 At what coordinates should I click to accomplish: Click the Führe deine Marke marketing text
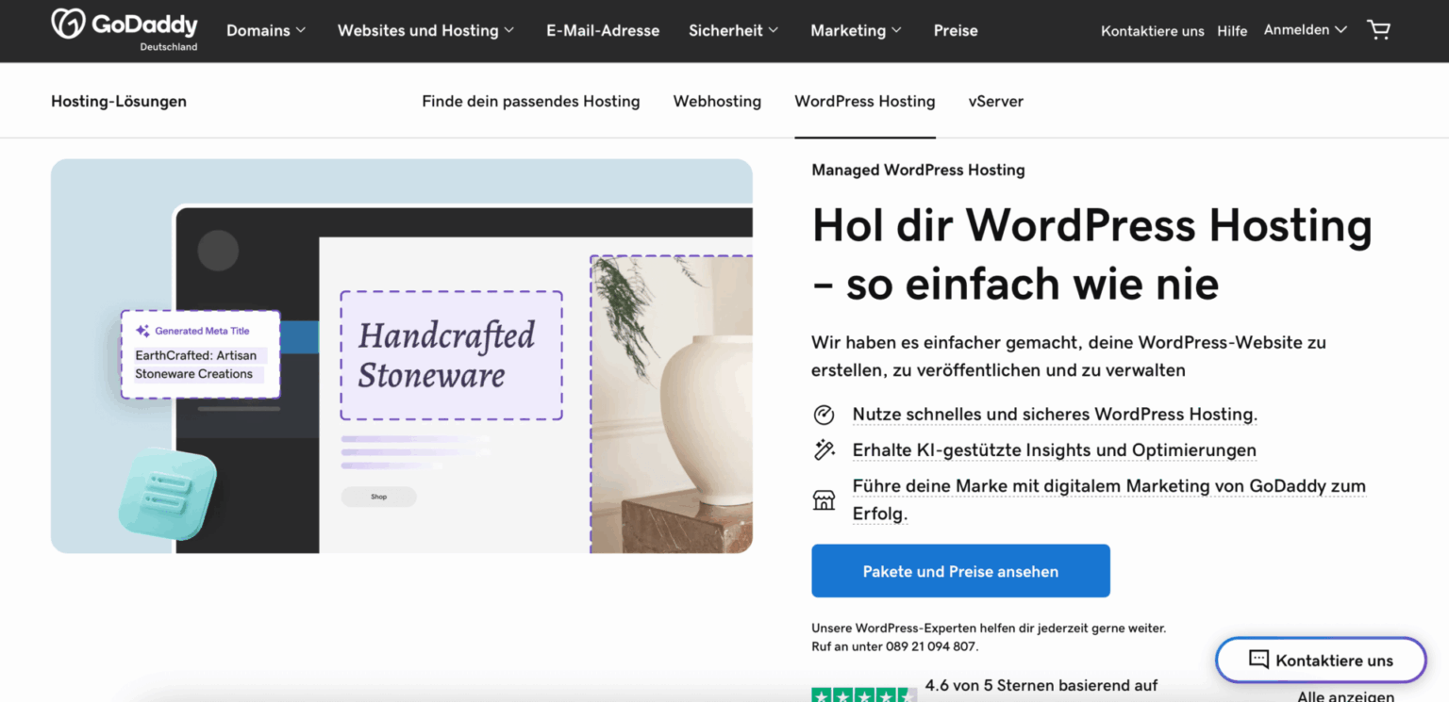(1109, 499)
